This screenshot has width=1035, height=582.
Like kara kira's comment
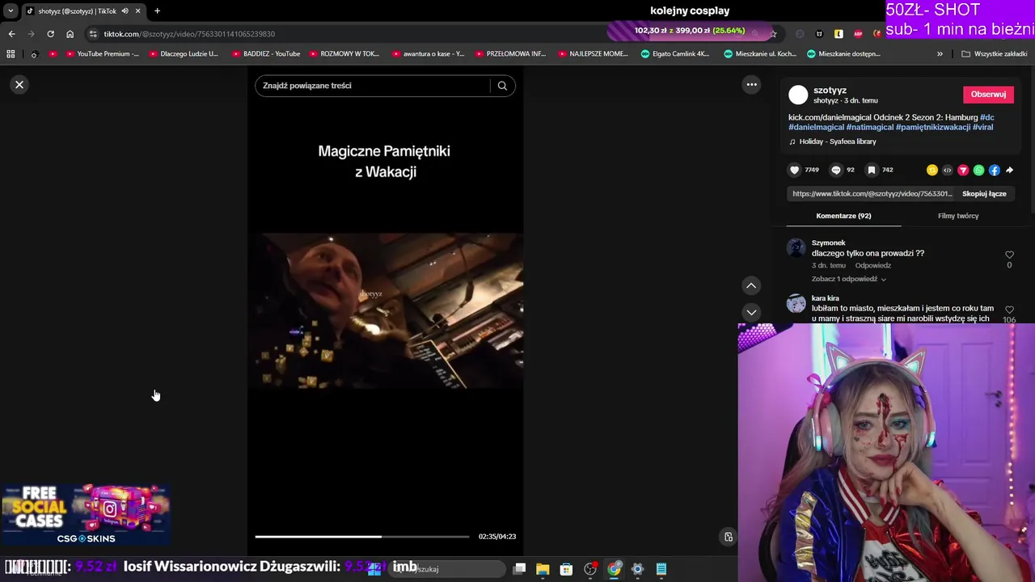click(x=1009, y=310)
